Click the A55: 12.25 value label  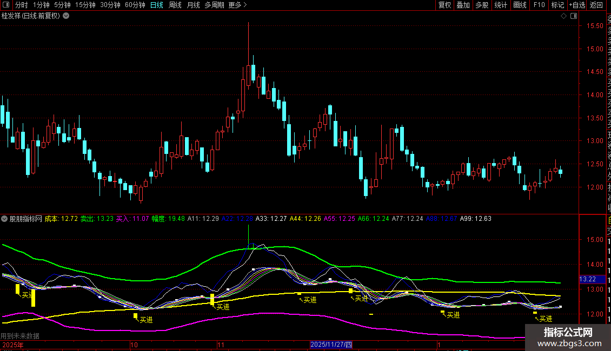(340, 219)
